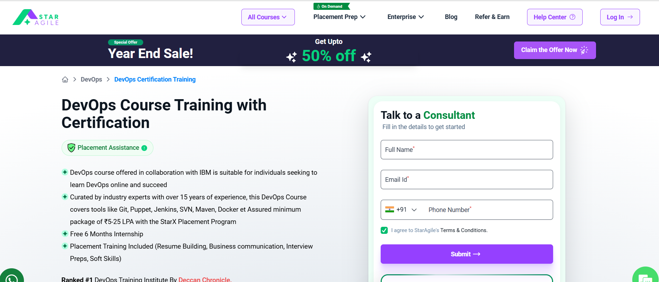Viewport: 659px width, 282px height.
Task: Click Claim the Offer Now button
Action: tap(555, 50)
